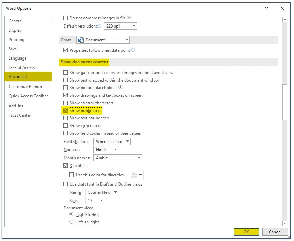The height and width of the screenshot is (241, 294).
Task: Click the Cancel button
Action: tap(275, 232)
